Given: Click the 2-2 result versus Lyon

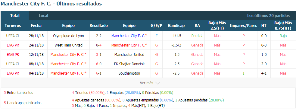Looking at the screenshot, I should point(99,36).
